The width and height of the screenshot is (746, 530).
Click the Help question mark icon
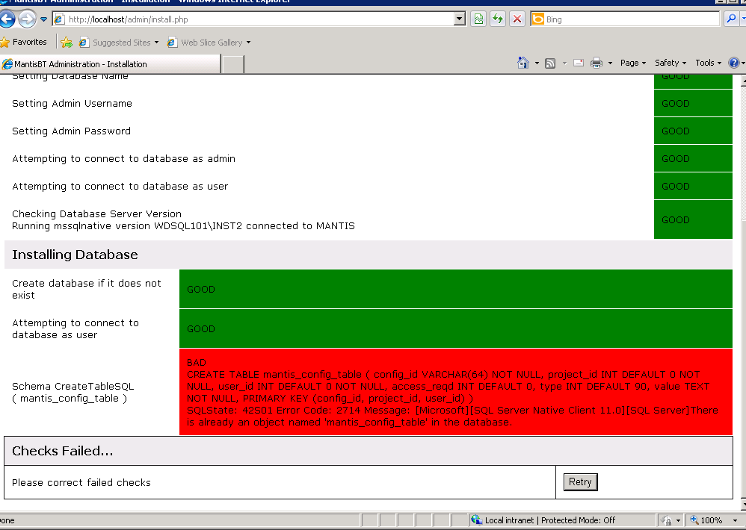(734, 63)
